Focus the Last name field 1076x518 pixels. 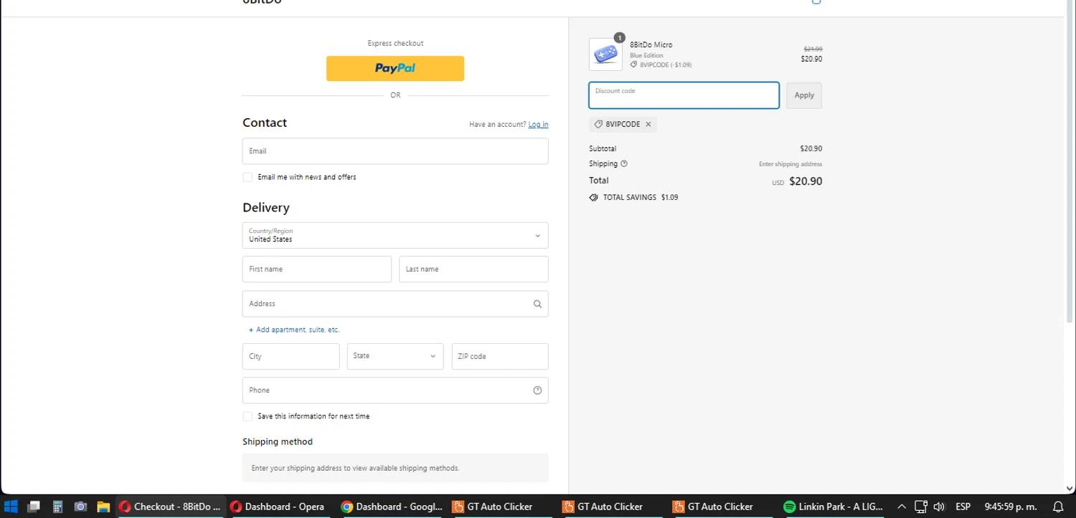point(473,269)
